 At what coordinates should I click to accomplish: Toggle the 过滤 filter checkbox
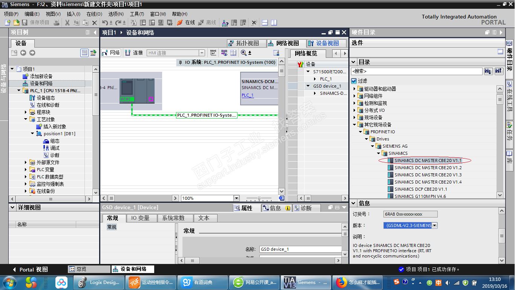pyautogui.click(x=354, y=81)
